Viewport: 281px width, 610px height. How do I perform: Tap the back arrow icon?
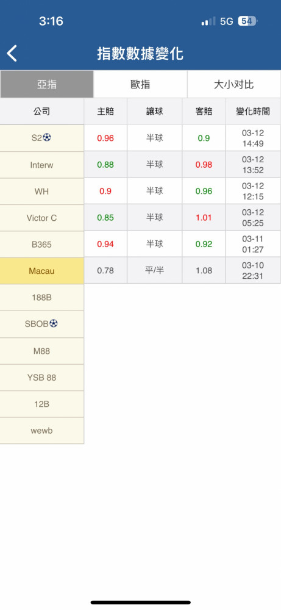pos(12,53)
